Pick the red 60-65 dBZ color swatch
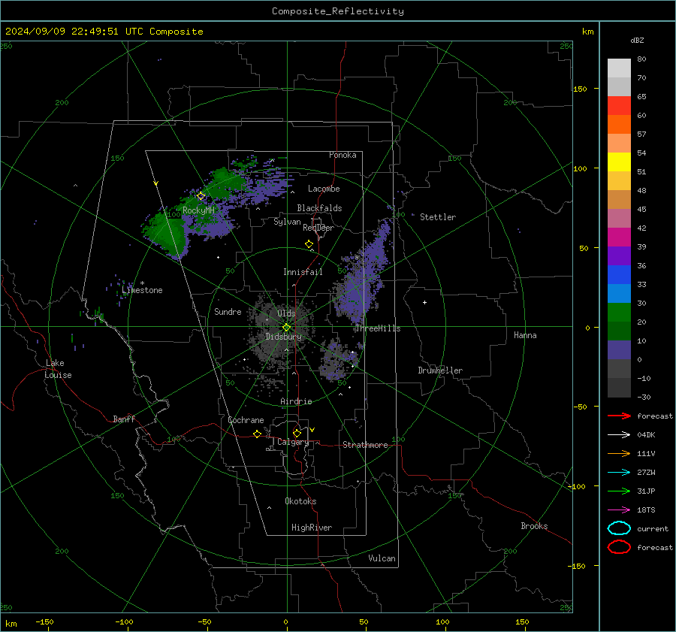Viewport: 676px width, 632px height. click(x=619, y=106)
